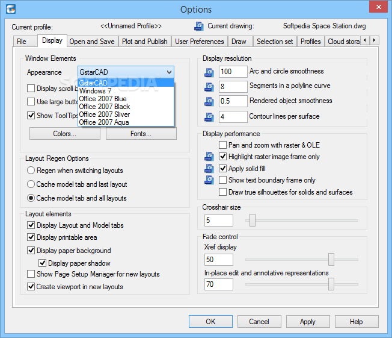Screen dimensions: 392x338
Task: Choose Office 2007 Blue appearance
Action: (x=126, y=99)
